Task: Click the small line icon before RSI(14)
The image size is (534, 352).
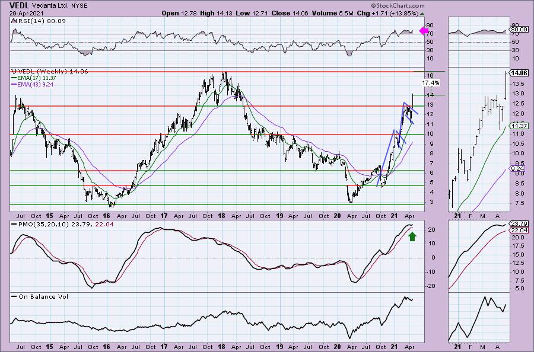Action: click(14, 21)
